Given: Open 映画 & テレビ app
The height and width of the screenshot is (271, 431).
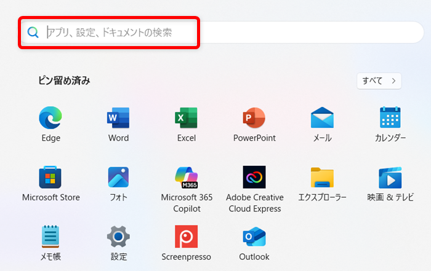Looking at the screenshot, I should tap(390, 178).
